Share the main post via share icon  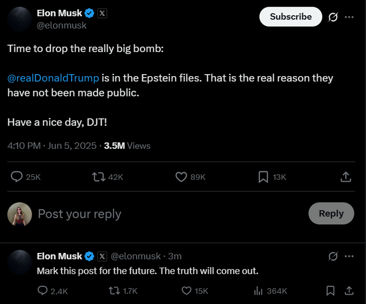[346, 177]
